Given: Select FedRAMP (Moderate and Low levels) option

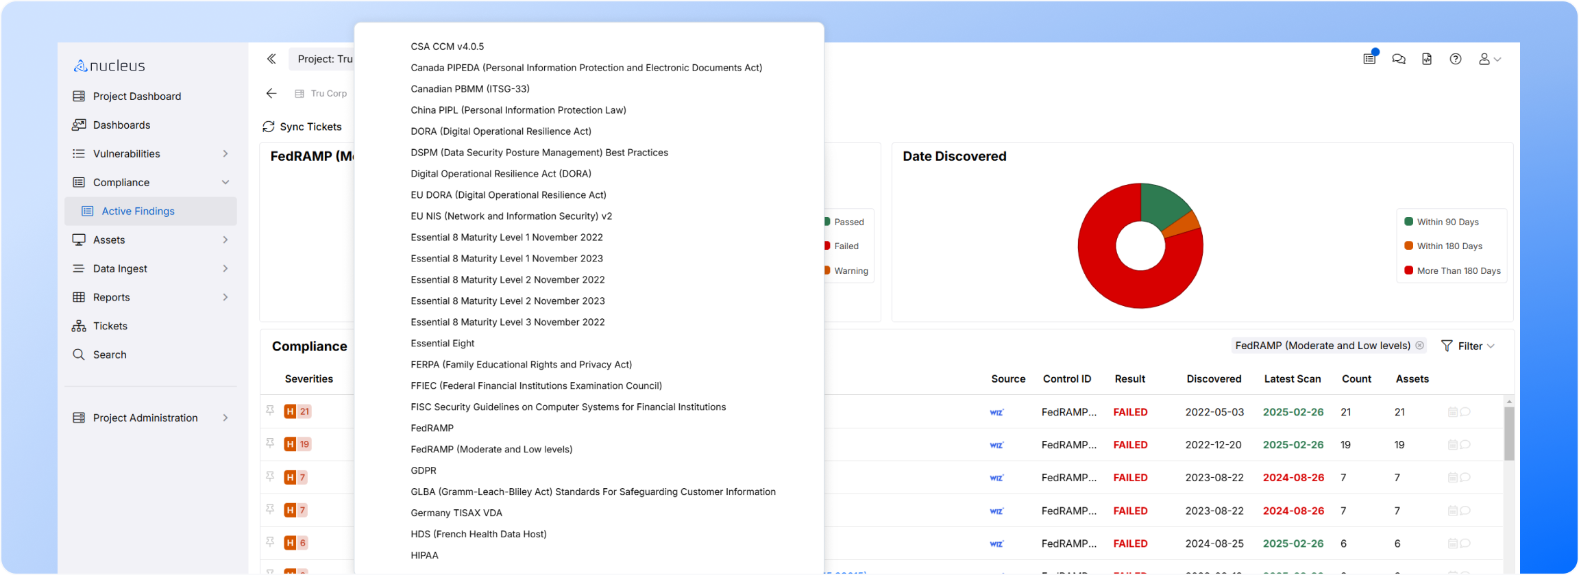Looking at the screenshot, I should (x=491, y=450).
